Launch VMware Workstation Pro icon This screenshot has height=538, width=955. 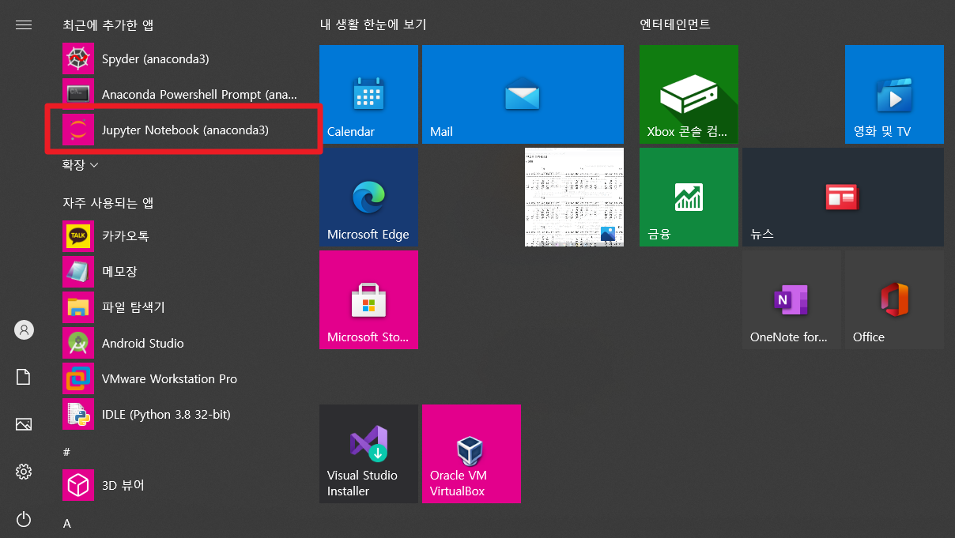tap(78, 378)
